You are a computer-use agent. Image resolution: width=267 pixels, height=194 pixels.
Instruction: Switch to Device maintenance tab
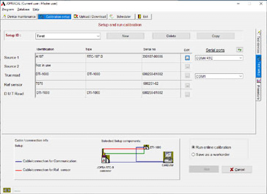[19, 17]
